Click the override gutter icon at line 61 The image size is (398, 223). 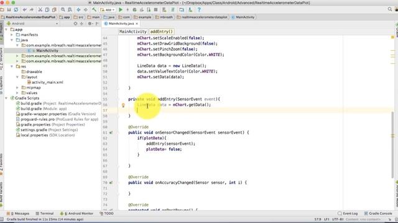pyautogui.click(x=111, y=133)
